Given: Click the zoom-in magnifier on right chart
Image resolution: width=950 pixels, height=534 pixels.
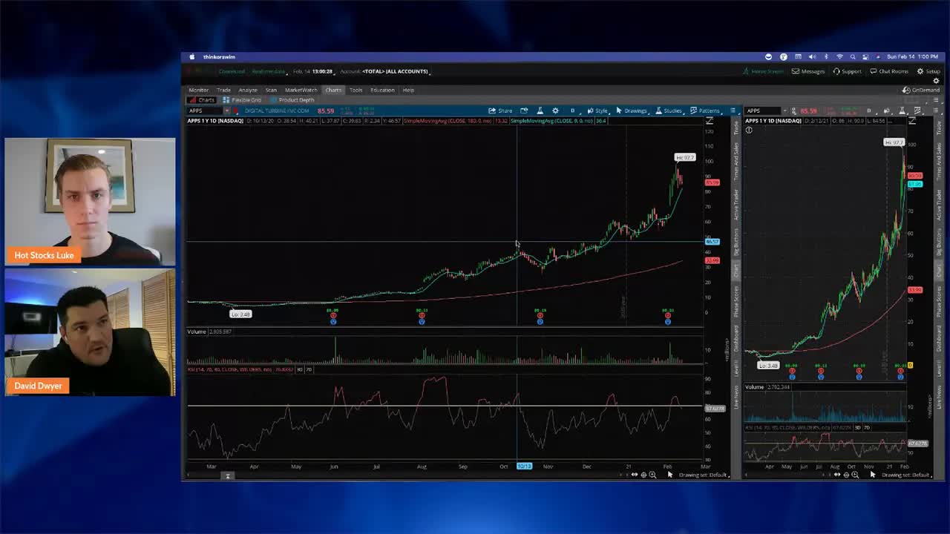Looking at the screenshot, I should [855, 475].
